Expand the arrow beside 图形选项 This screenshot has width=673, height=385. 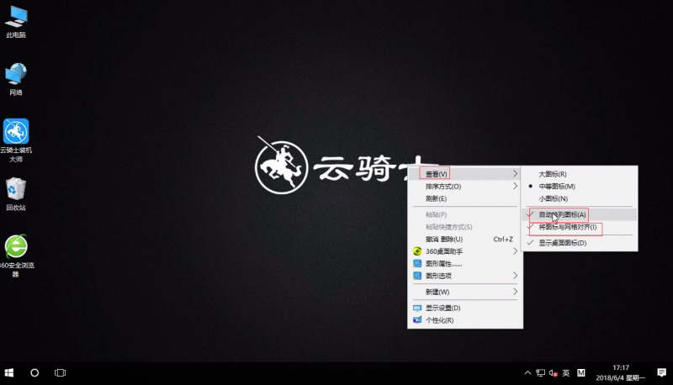515,276
